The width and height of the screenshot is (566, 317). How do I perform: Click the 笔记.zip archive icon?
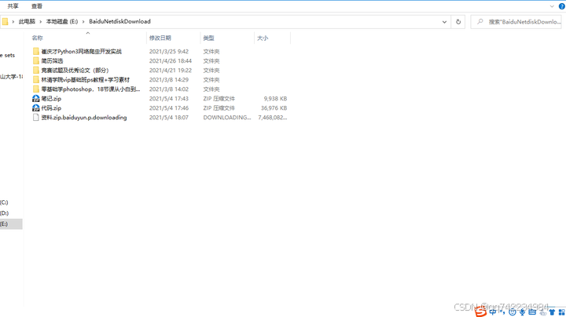[x=36, y=99]
